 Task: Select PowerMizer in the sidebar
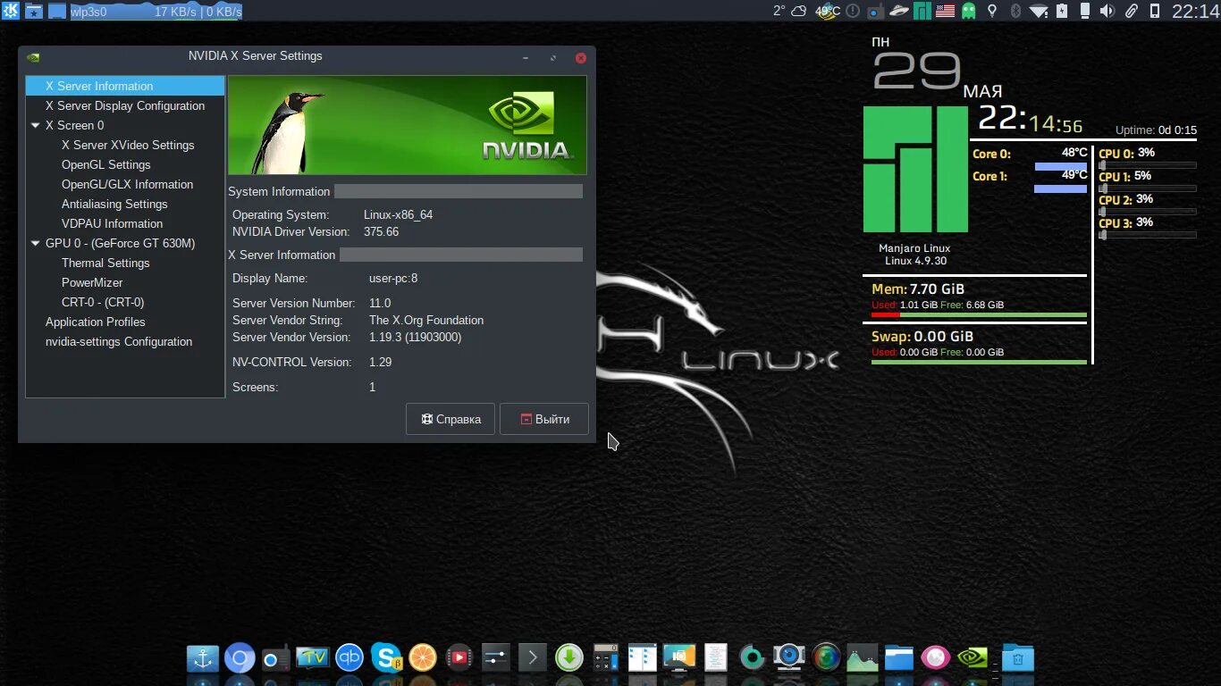tap(92, 282)
